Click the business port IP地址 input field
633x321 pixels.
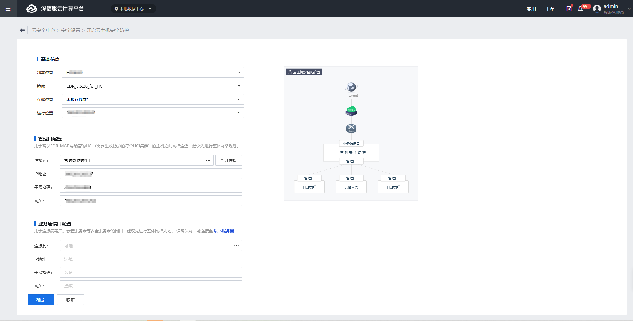(x=151, y=259)
